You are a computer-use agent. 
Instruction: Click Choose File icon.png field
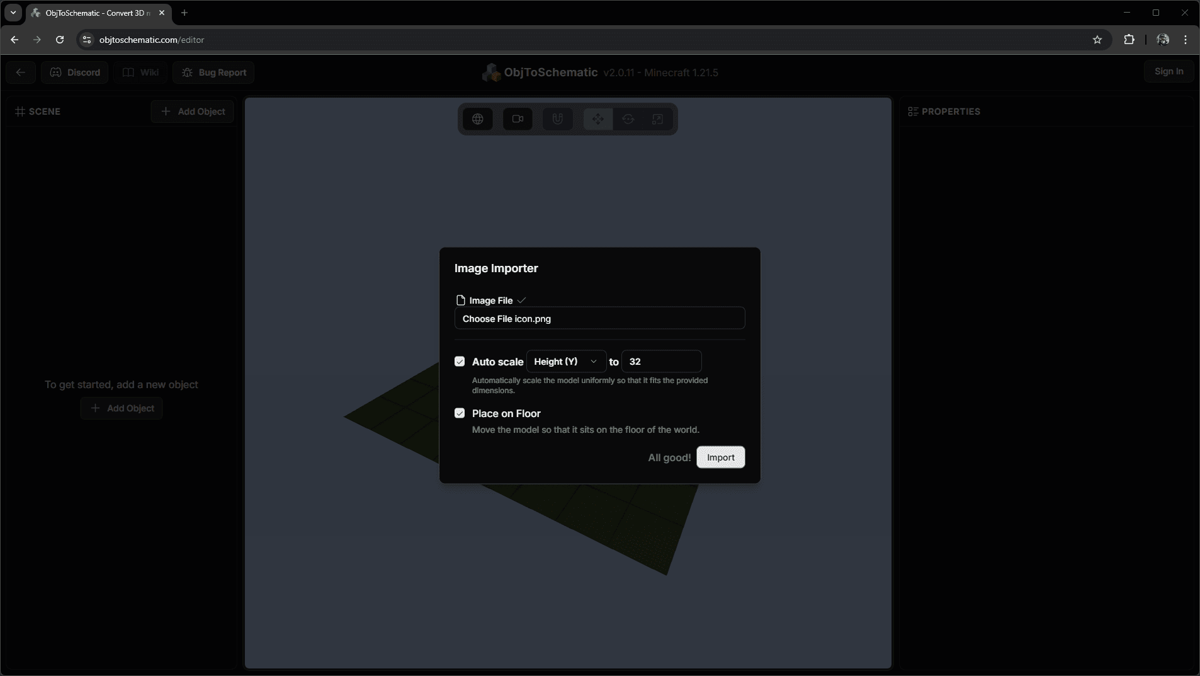(x=599, y=318)
